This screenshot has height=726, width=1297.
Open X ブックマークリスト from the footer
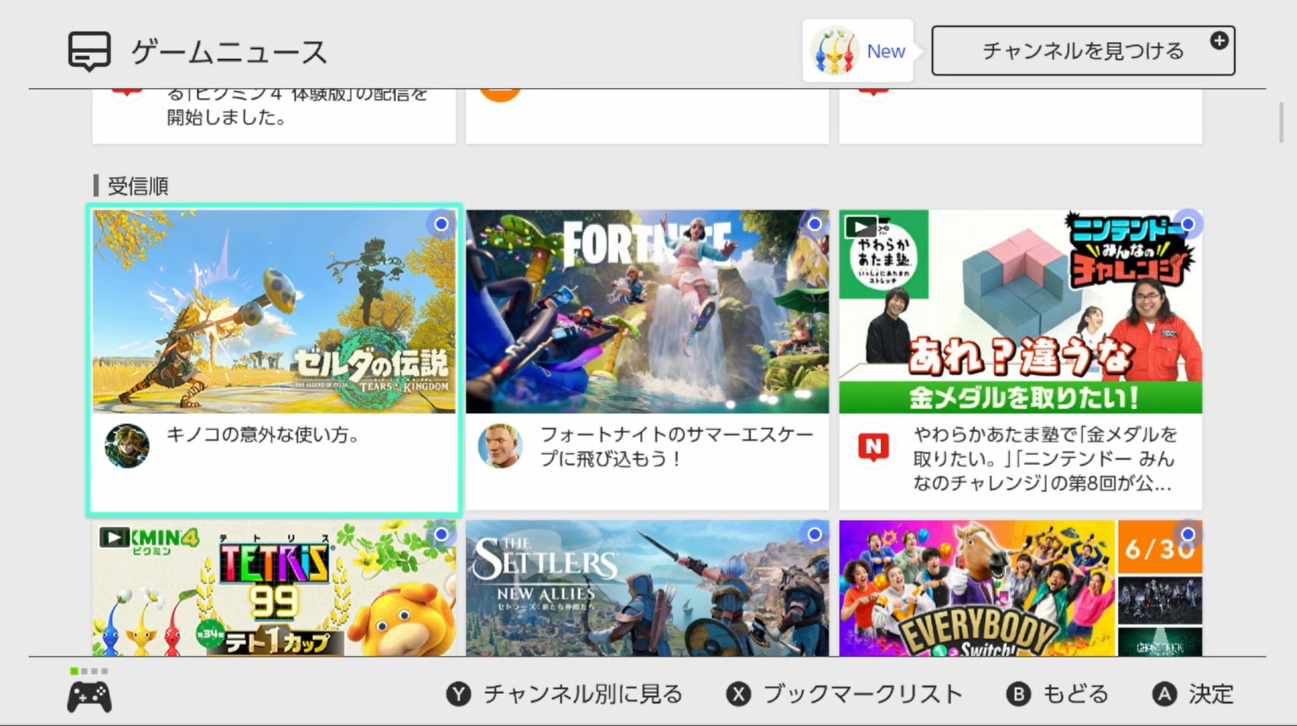845,694
